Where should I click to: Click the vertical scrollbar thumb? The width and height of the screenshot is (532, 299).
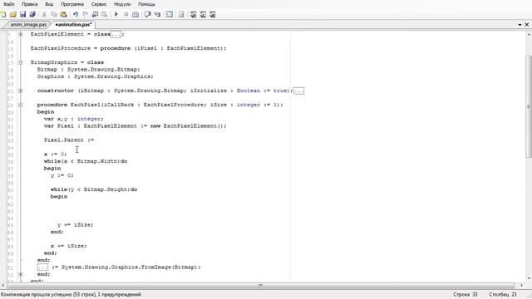coord(529,106)
